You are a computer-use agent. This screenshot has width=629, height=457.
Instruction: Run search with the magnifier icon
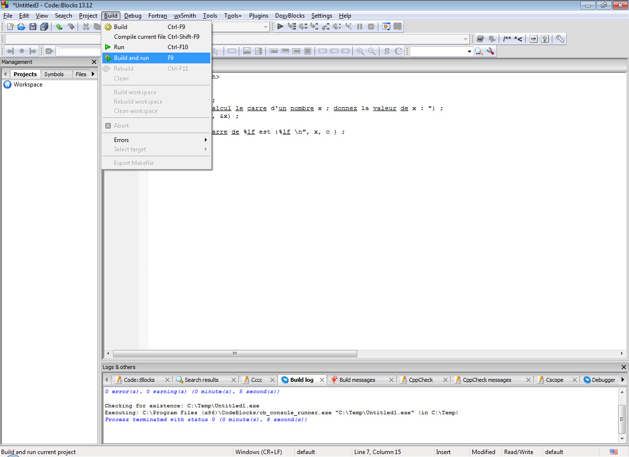tap(479, 51)
